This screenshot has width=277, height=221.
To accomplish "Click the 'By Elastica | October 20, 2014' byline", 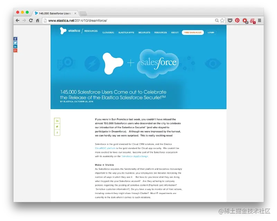I will (x=77, y=101).
